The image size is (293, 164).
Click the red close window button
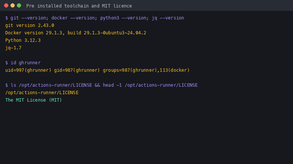pos(6,6)
